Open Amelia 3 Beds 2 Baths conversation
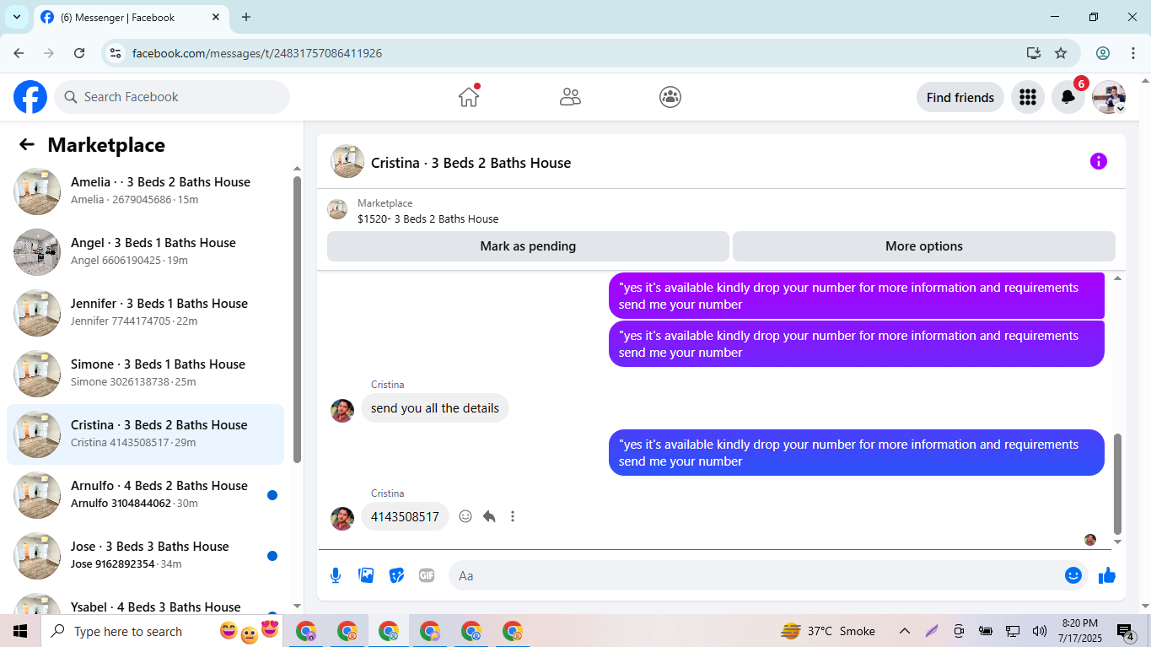 click(145, 191)
